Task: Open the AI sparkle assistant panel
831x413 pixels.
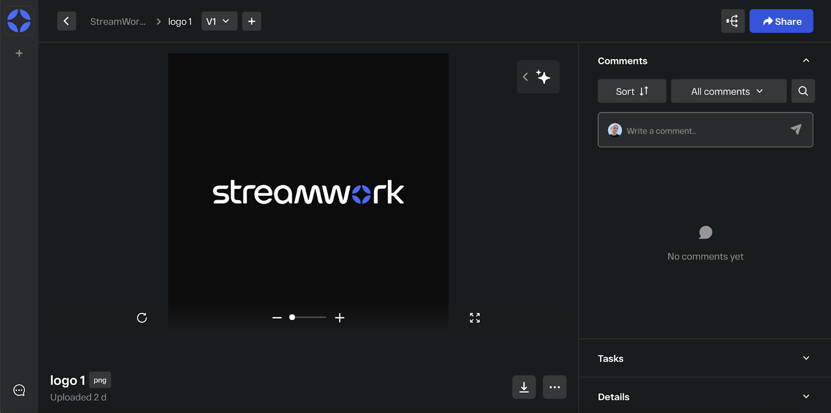Action: pos(538,77)
